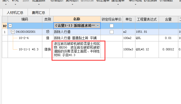
Task: Click quantity expression 1851.81
Action: click(x=147, y=32)
